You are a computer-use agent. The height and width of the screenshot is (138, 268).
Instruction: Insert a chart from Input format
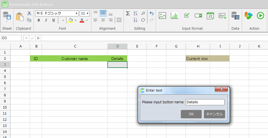[174, 16]
